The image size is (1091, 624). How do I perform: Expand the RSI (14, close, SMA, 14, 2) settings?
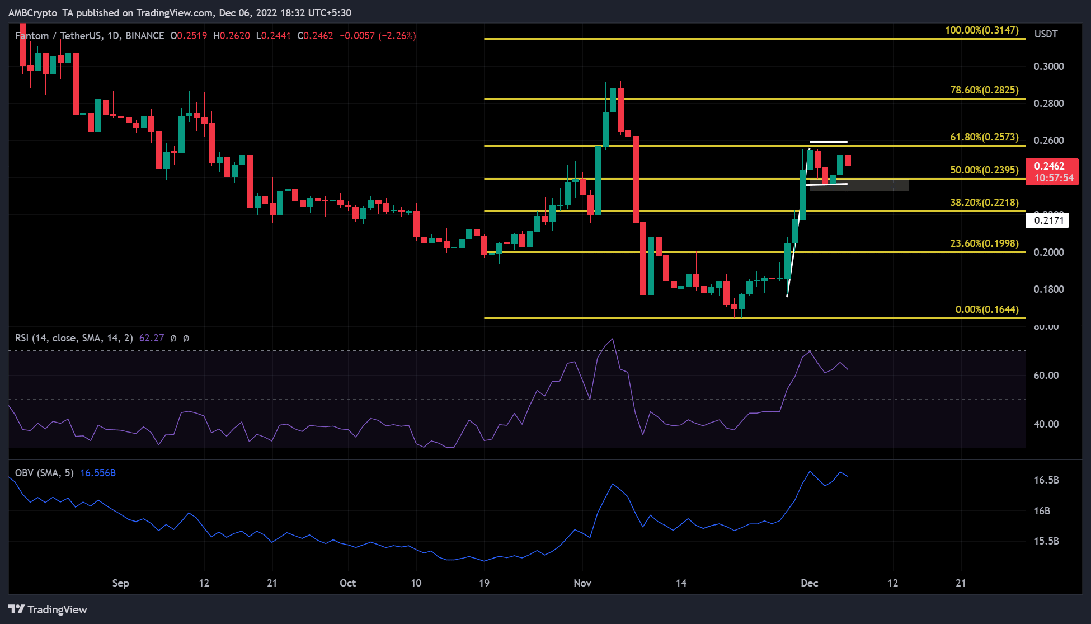[x=73, y=338]
